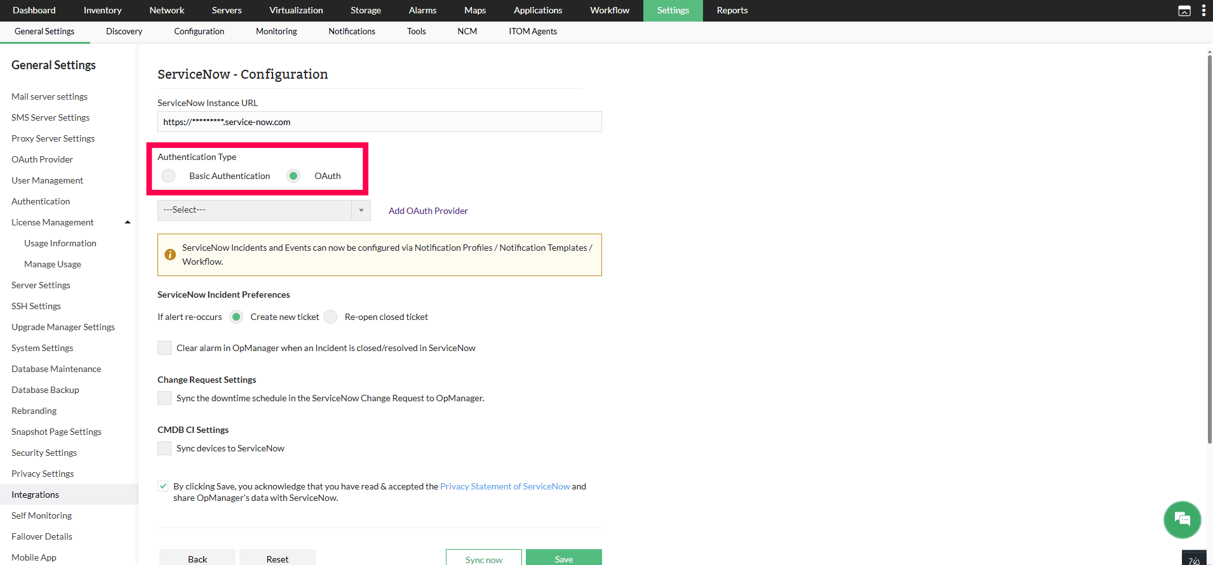
Task: Open the three-dot more options menu
Action: click(1203, 11)
